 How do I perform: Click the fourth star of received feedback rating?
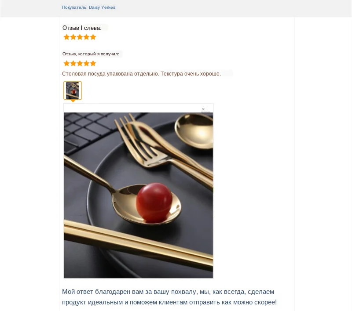[86, 63]
